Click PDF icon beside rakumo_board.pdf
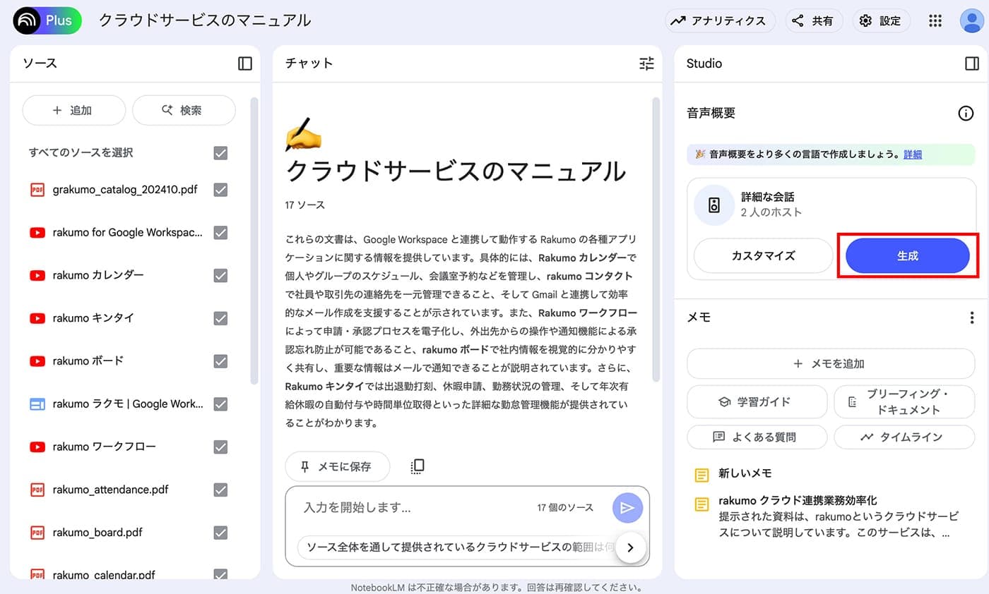989x594 pixels. [x=37, y=533]
